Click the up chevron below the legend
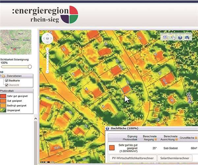Viewport: 198px width, 165px height. (x=36, y=119)
